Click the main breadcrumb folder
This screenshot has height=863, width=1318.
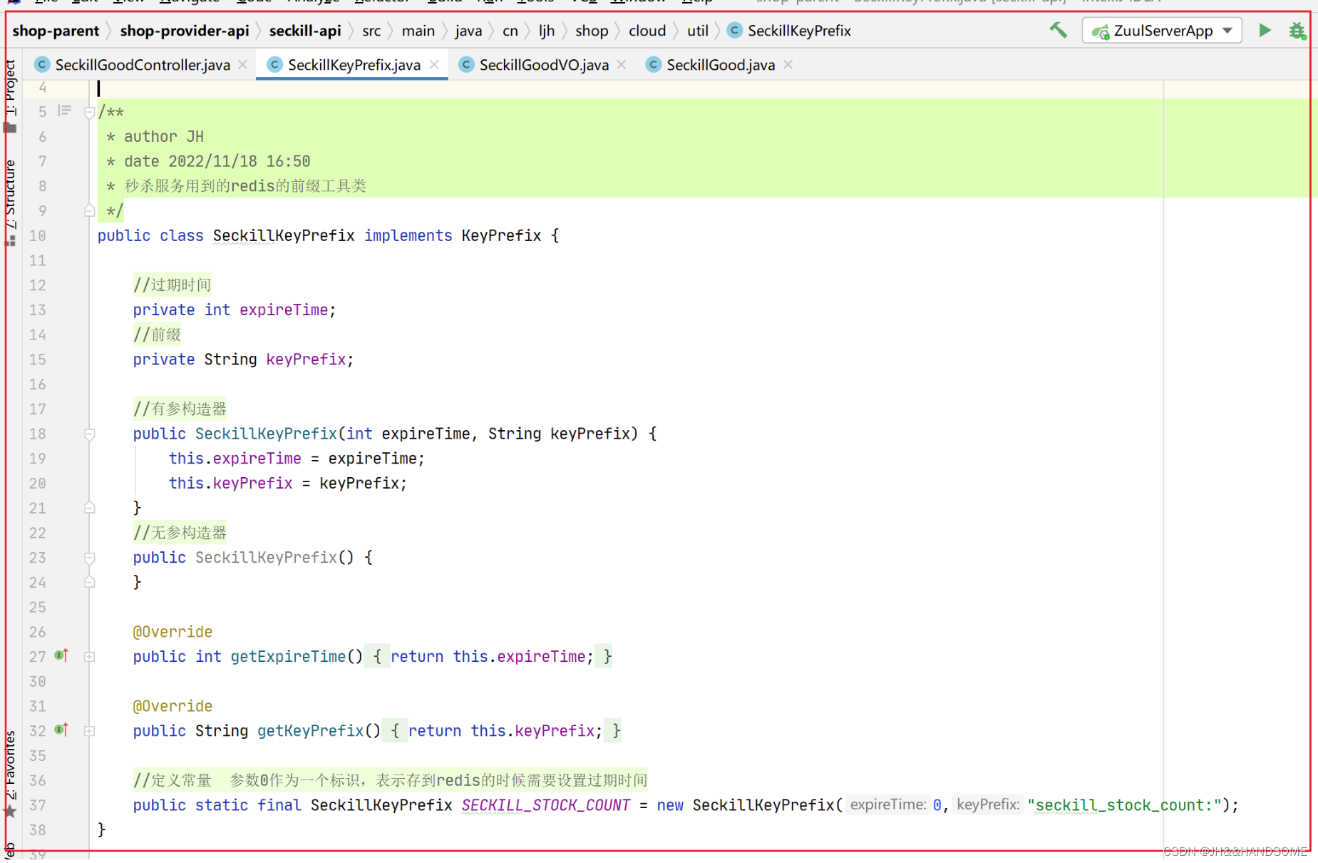coord(418,31)
